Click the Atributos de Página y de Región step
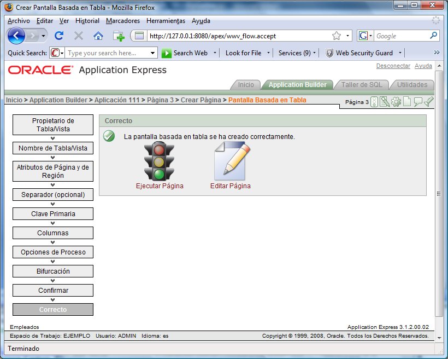The height and width of the screenshot is (359, 448). [53, 171]
